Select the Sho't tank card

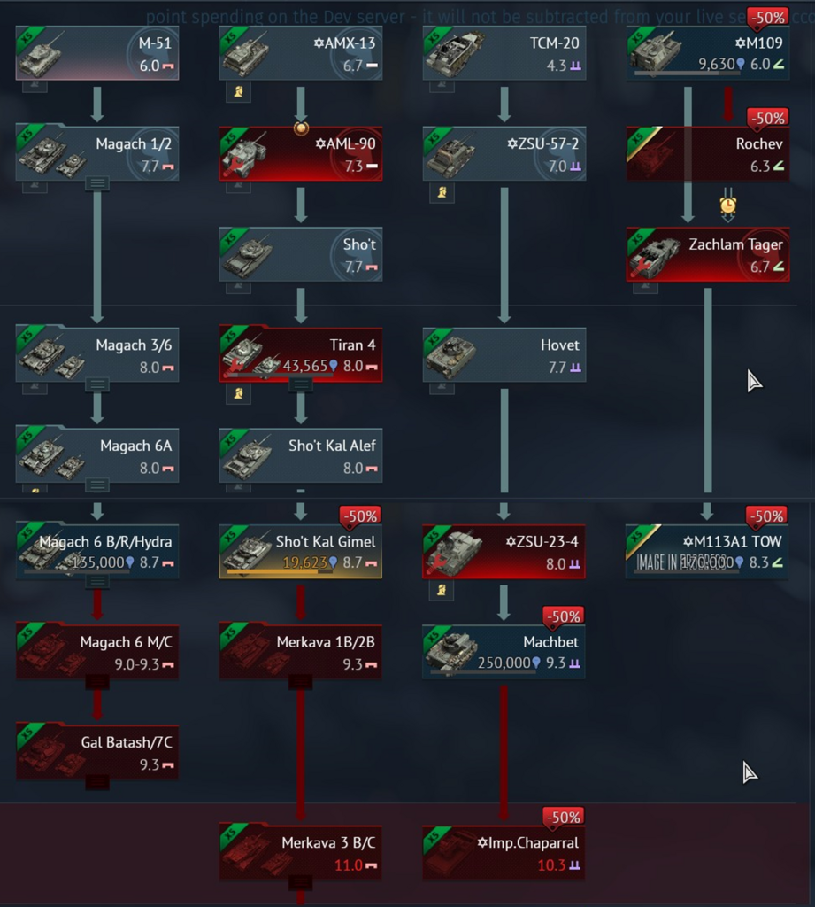tap(301, 254)
